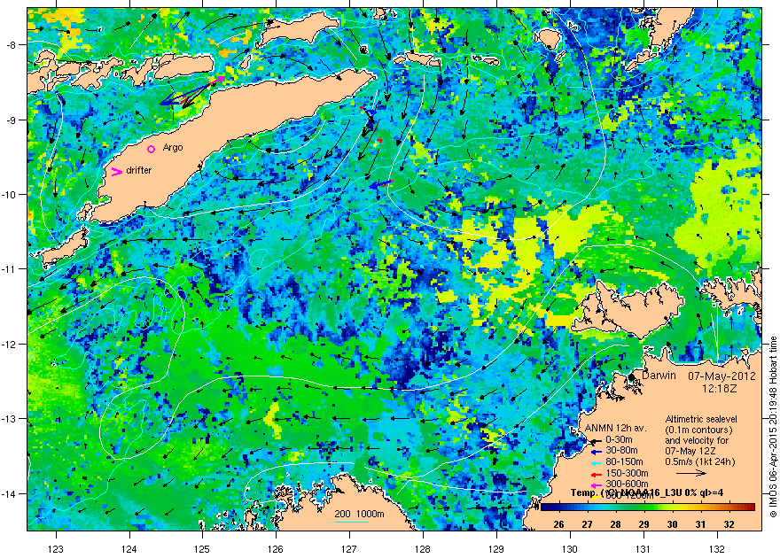
Task: Click the 'Altimetric sealevel' text
Action: (x=701, y=419)
